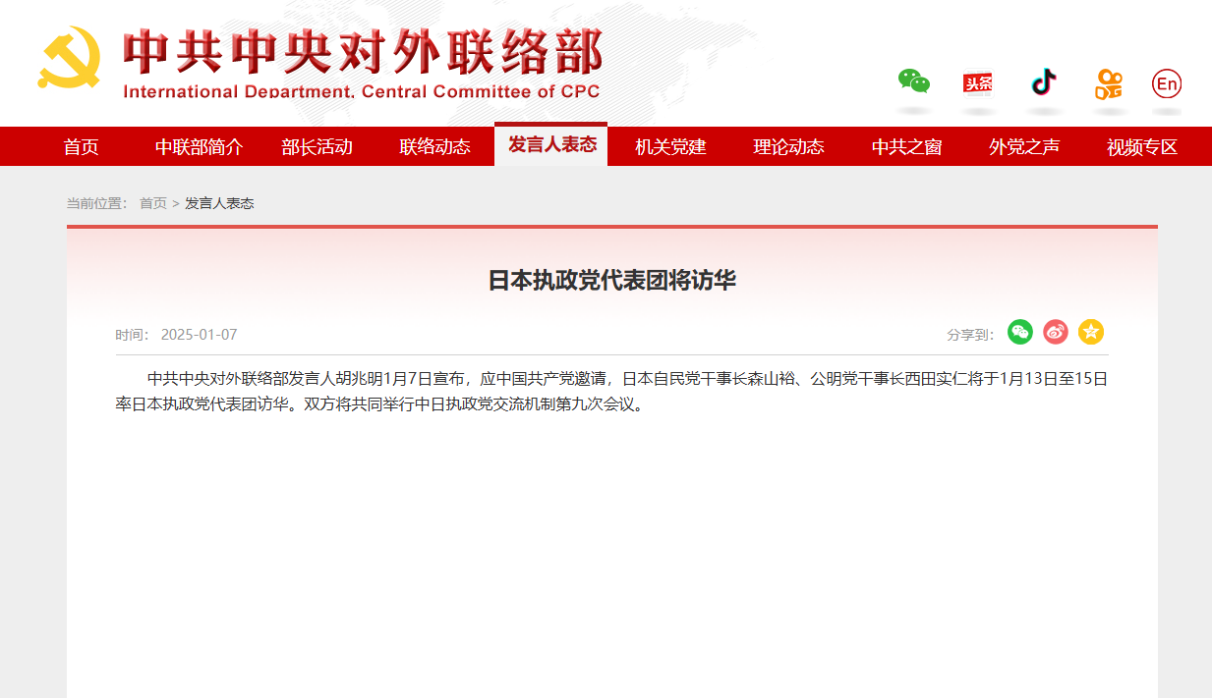The image size is (1212, 698).
Task: Share article to QZone star icon
Action: pyautogui.click(x=1091, y=333)
